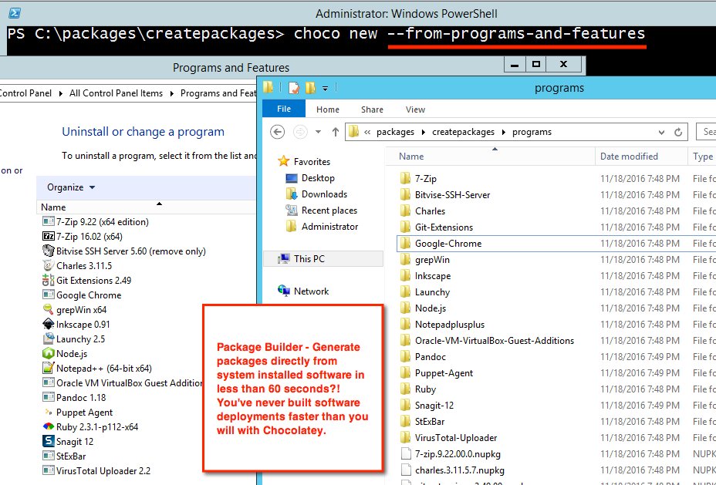
Task: Click the Ruby 2.3.1 program icon
Action: pyautogui.click(x=48, y=426)
